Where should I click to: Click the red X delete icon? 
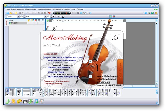tap(49, 13)
